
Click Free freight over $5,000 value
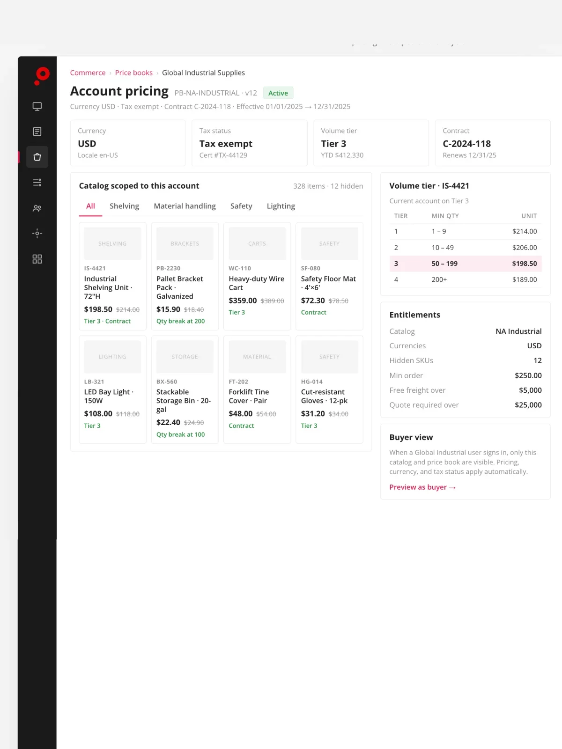coord(530,390)
